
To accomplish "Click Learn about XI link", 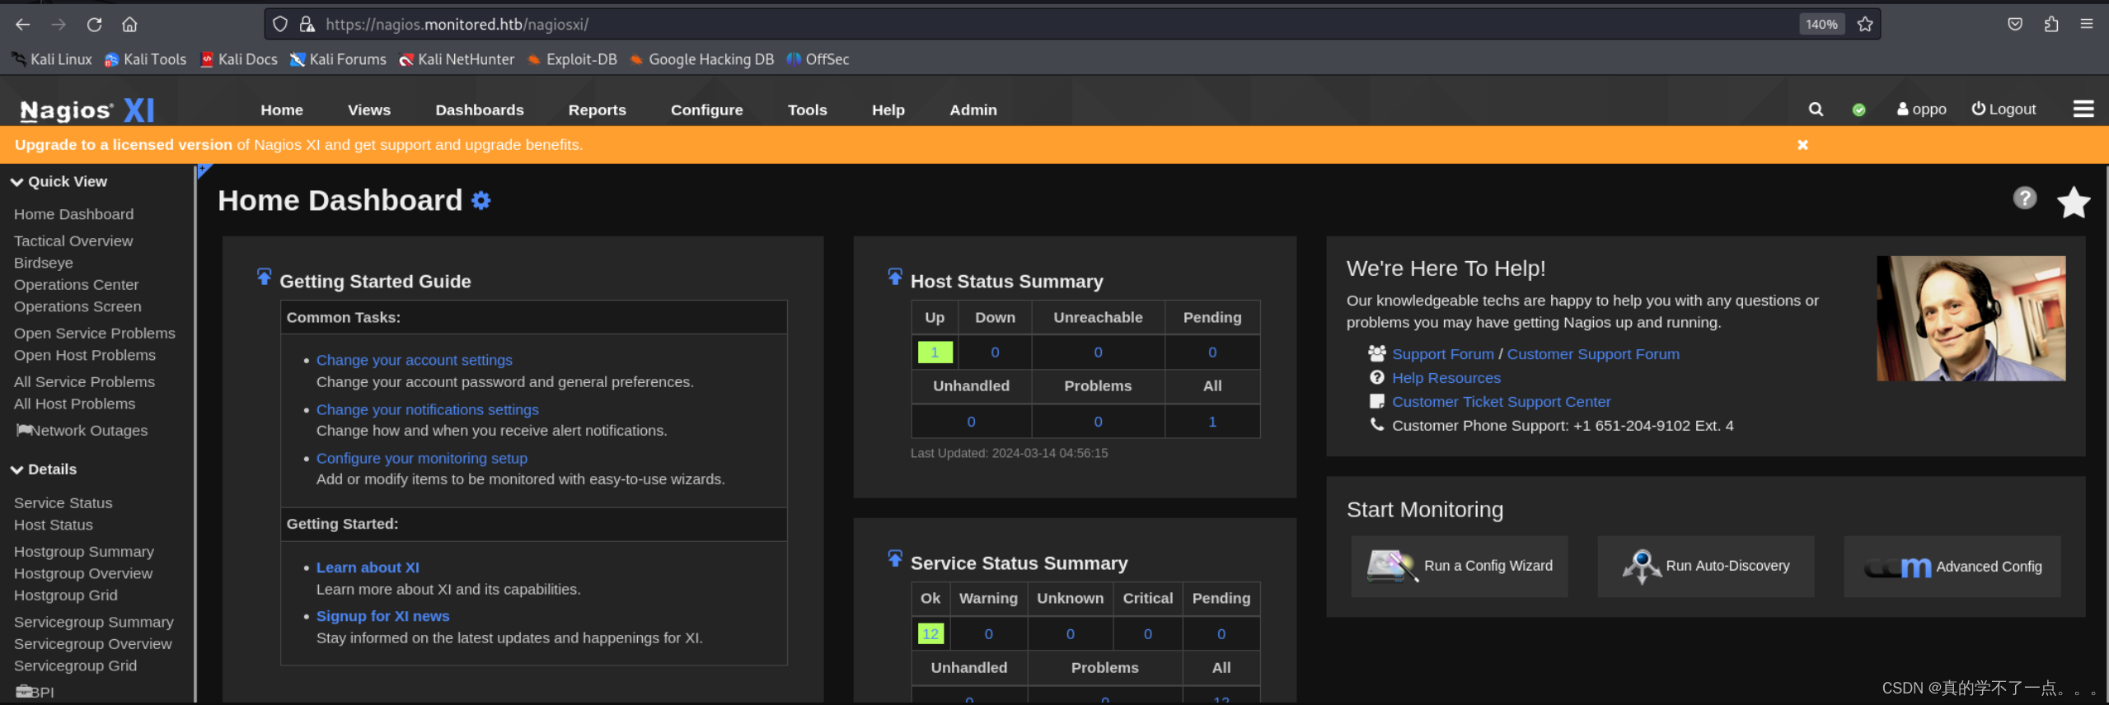I will click(368, 567).
